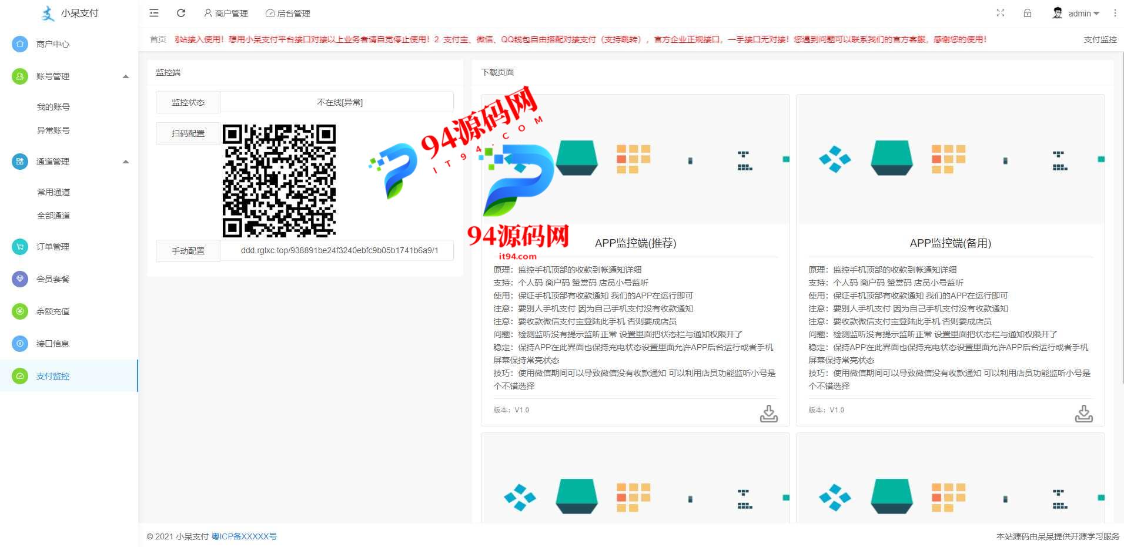Click the 本站源码由呆呆提供开源学习服务 footer text
Screen dimensions: 1124x547
tap(1058, 536)
